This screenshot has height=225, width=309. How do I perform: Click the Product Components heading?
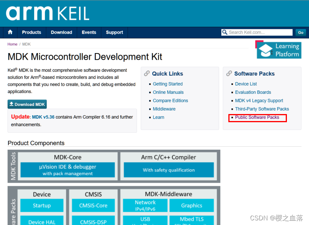(36, 143)
